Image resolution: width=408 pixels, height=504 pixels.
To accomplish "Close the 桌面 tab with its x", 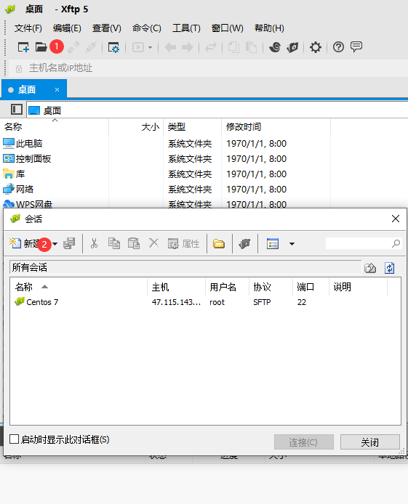I will coord(57,89).
